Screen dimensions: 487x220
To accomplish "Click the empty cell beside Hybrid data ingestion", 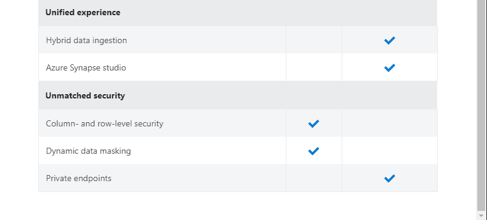I will [314, 40].
